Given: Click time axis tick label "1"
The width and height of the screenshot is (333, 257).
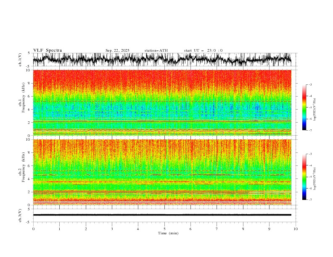Looking at the screenshot, I should click(59, 229).
